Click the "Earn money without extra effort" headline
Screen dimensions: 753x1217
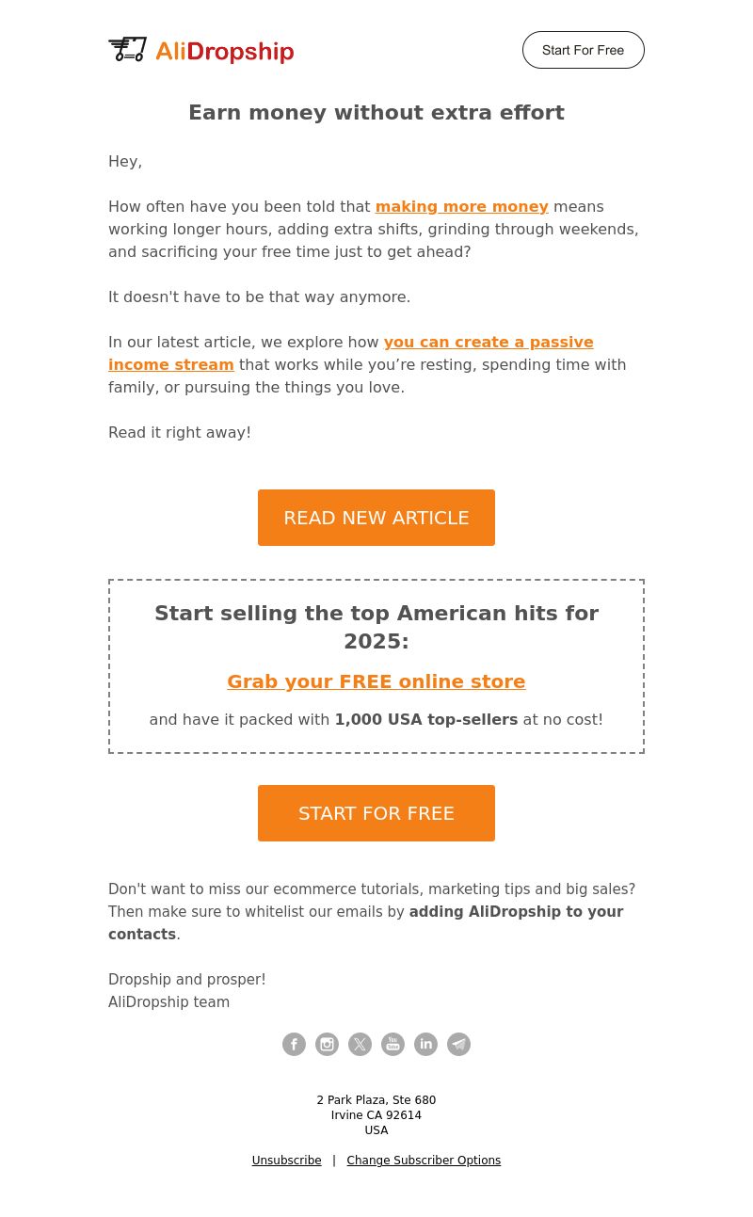[376, 113]
